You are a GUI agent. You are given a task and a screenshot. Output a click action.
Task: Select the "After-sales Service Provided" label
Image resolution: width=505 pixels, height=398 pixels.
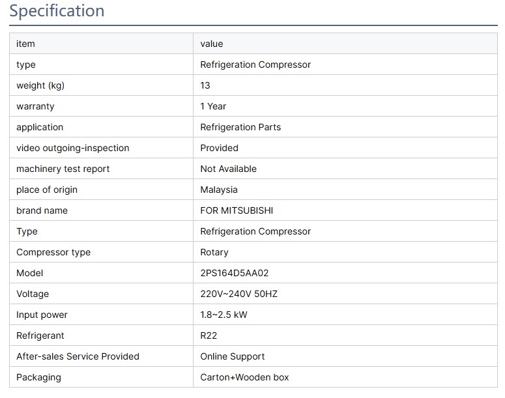[x=78, y=356]
